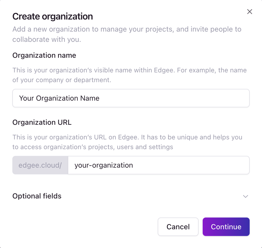Viewport: 262px width, 248px height.
Task: Click the organization URL slug field
Action: (159, 165)
